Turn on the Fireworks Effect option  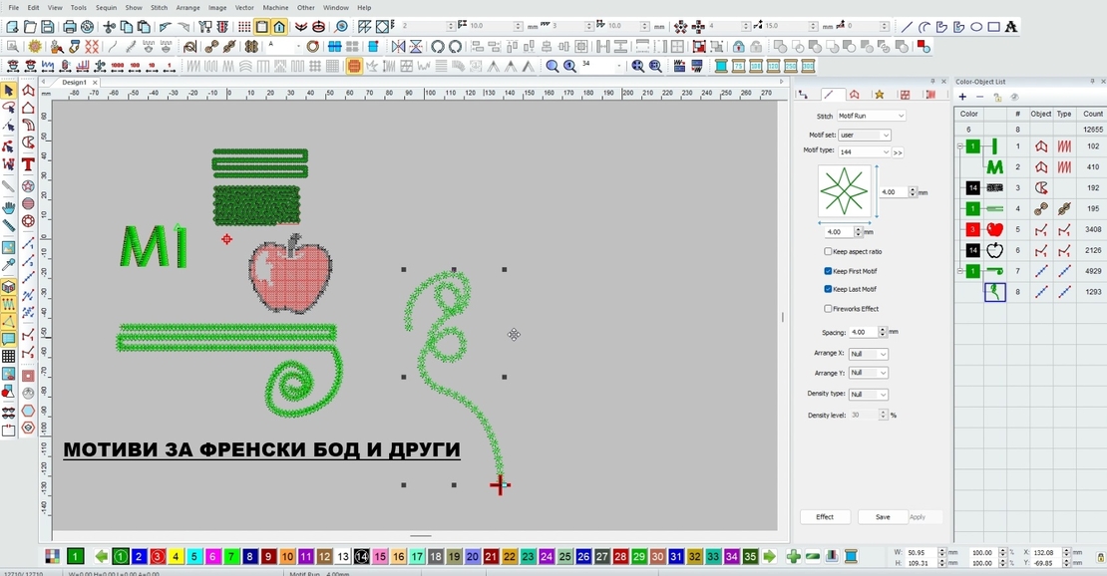[827, 308]
